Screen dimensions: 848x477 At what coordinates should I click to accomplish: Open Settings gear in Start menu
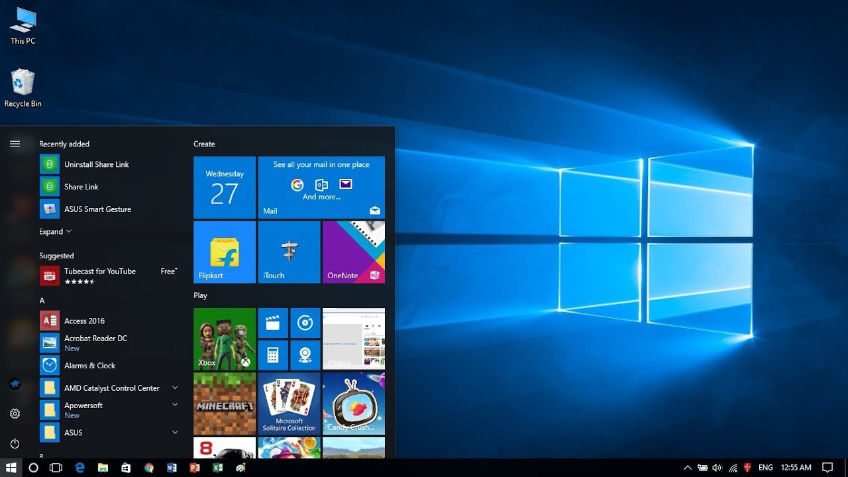(15, 413)
